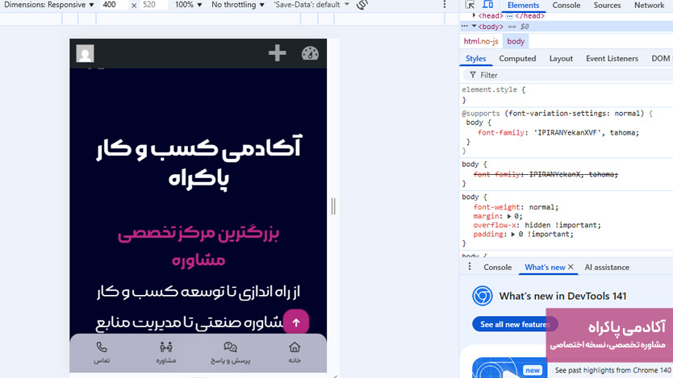Expand the margin shorthand property
Viewport: 673px width, 378px height.
[509, 217]
